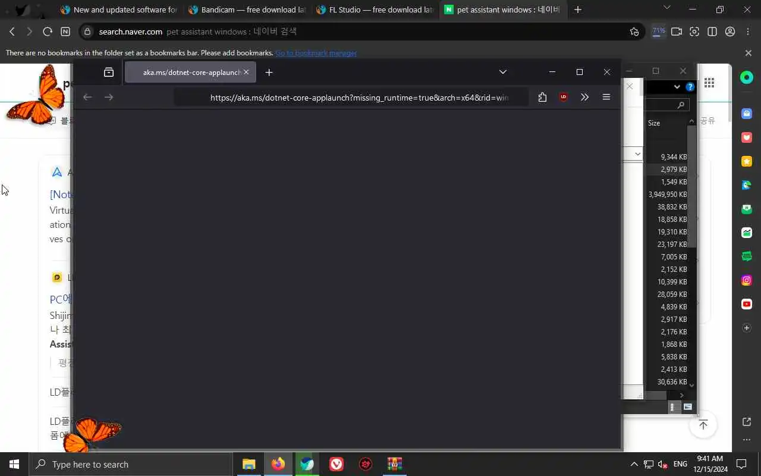
Task: Open a new tab in Firefox window
Action: pyautogui.click(x=269, y=72)
